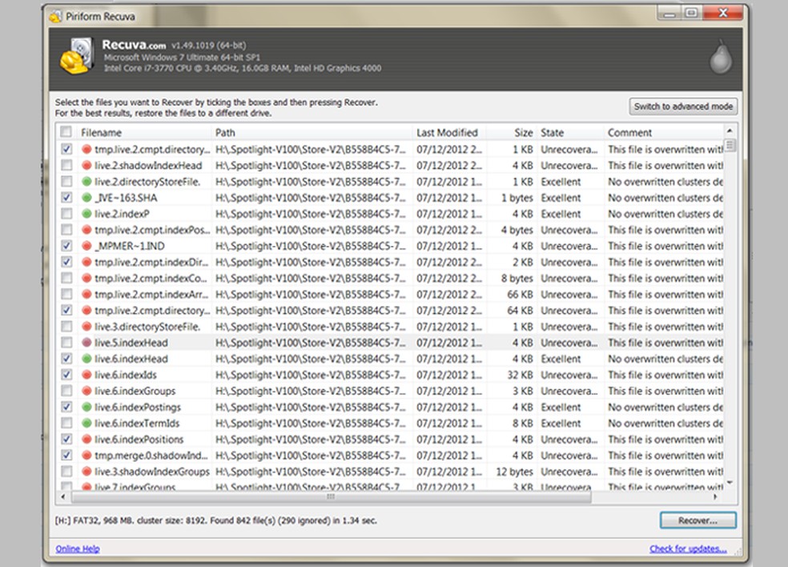Tick the checkbox for live.3.shadowIndexGroups
The width and height of the screenshot is (788, 567).
coord(66,472)
